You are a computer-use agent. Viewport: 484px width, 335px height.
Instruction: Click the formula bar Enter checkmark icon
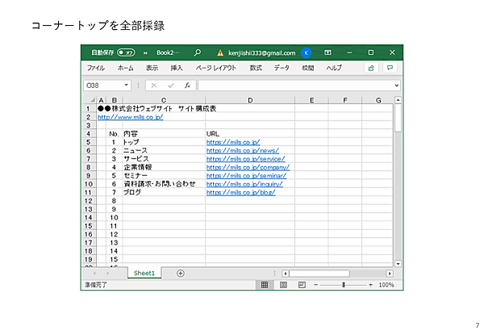pyautogui.click(x=171, y=86)
